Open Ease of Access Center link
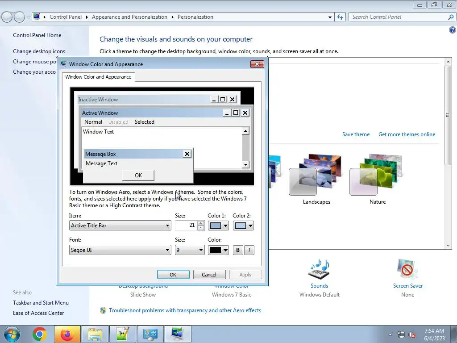The height and width of the screenshot is (343, 457). coord(38,313)
